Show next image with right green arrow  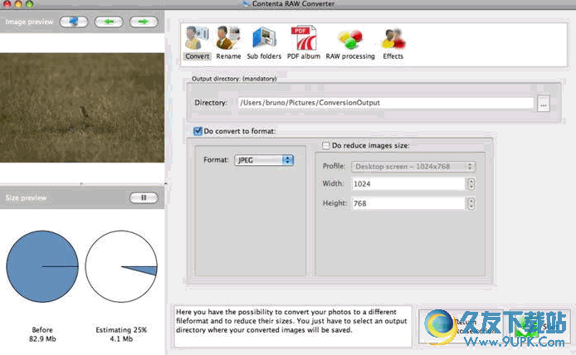[144, 22]
